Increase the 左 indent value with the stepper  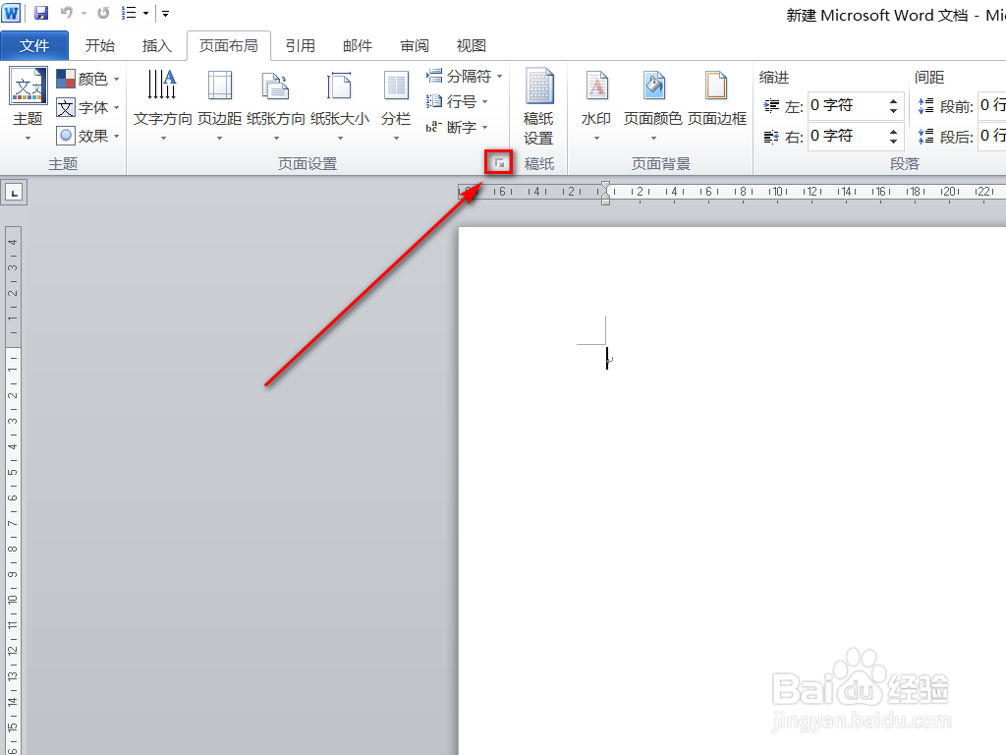pos(892,99)
